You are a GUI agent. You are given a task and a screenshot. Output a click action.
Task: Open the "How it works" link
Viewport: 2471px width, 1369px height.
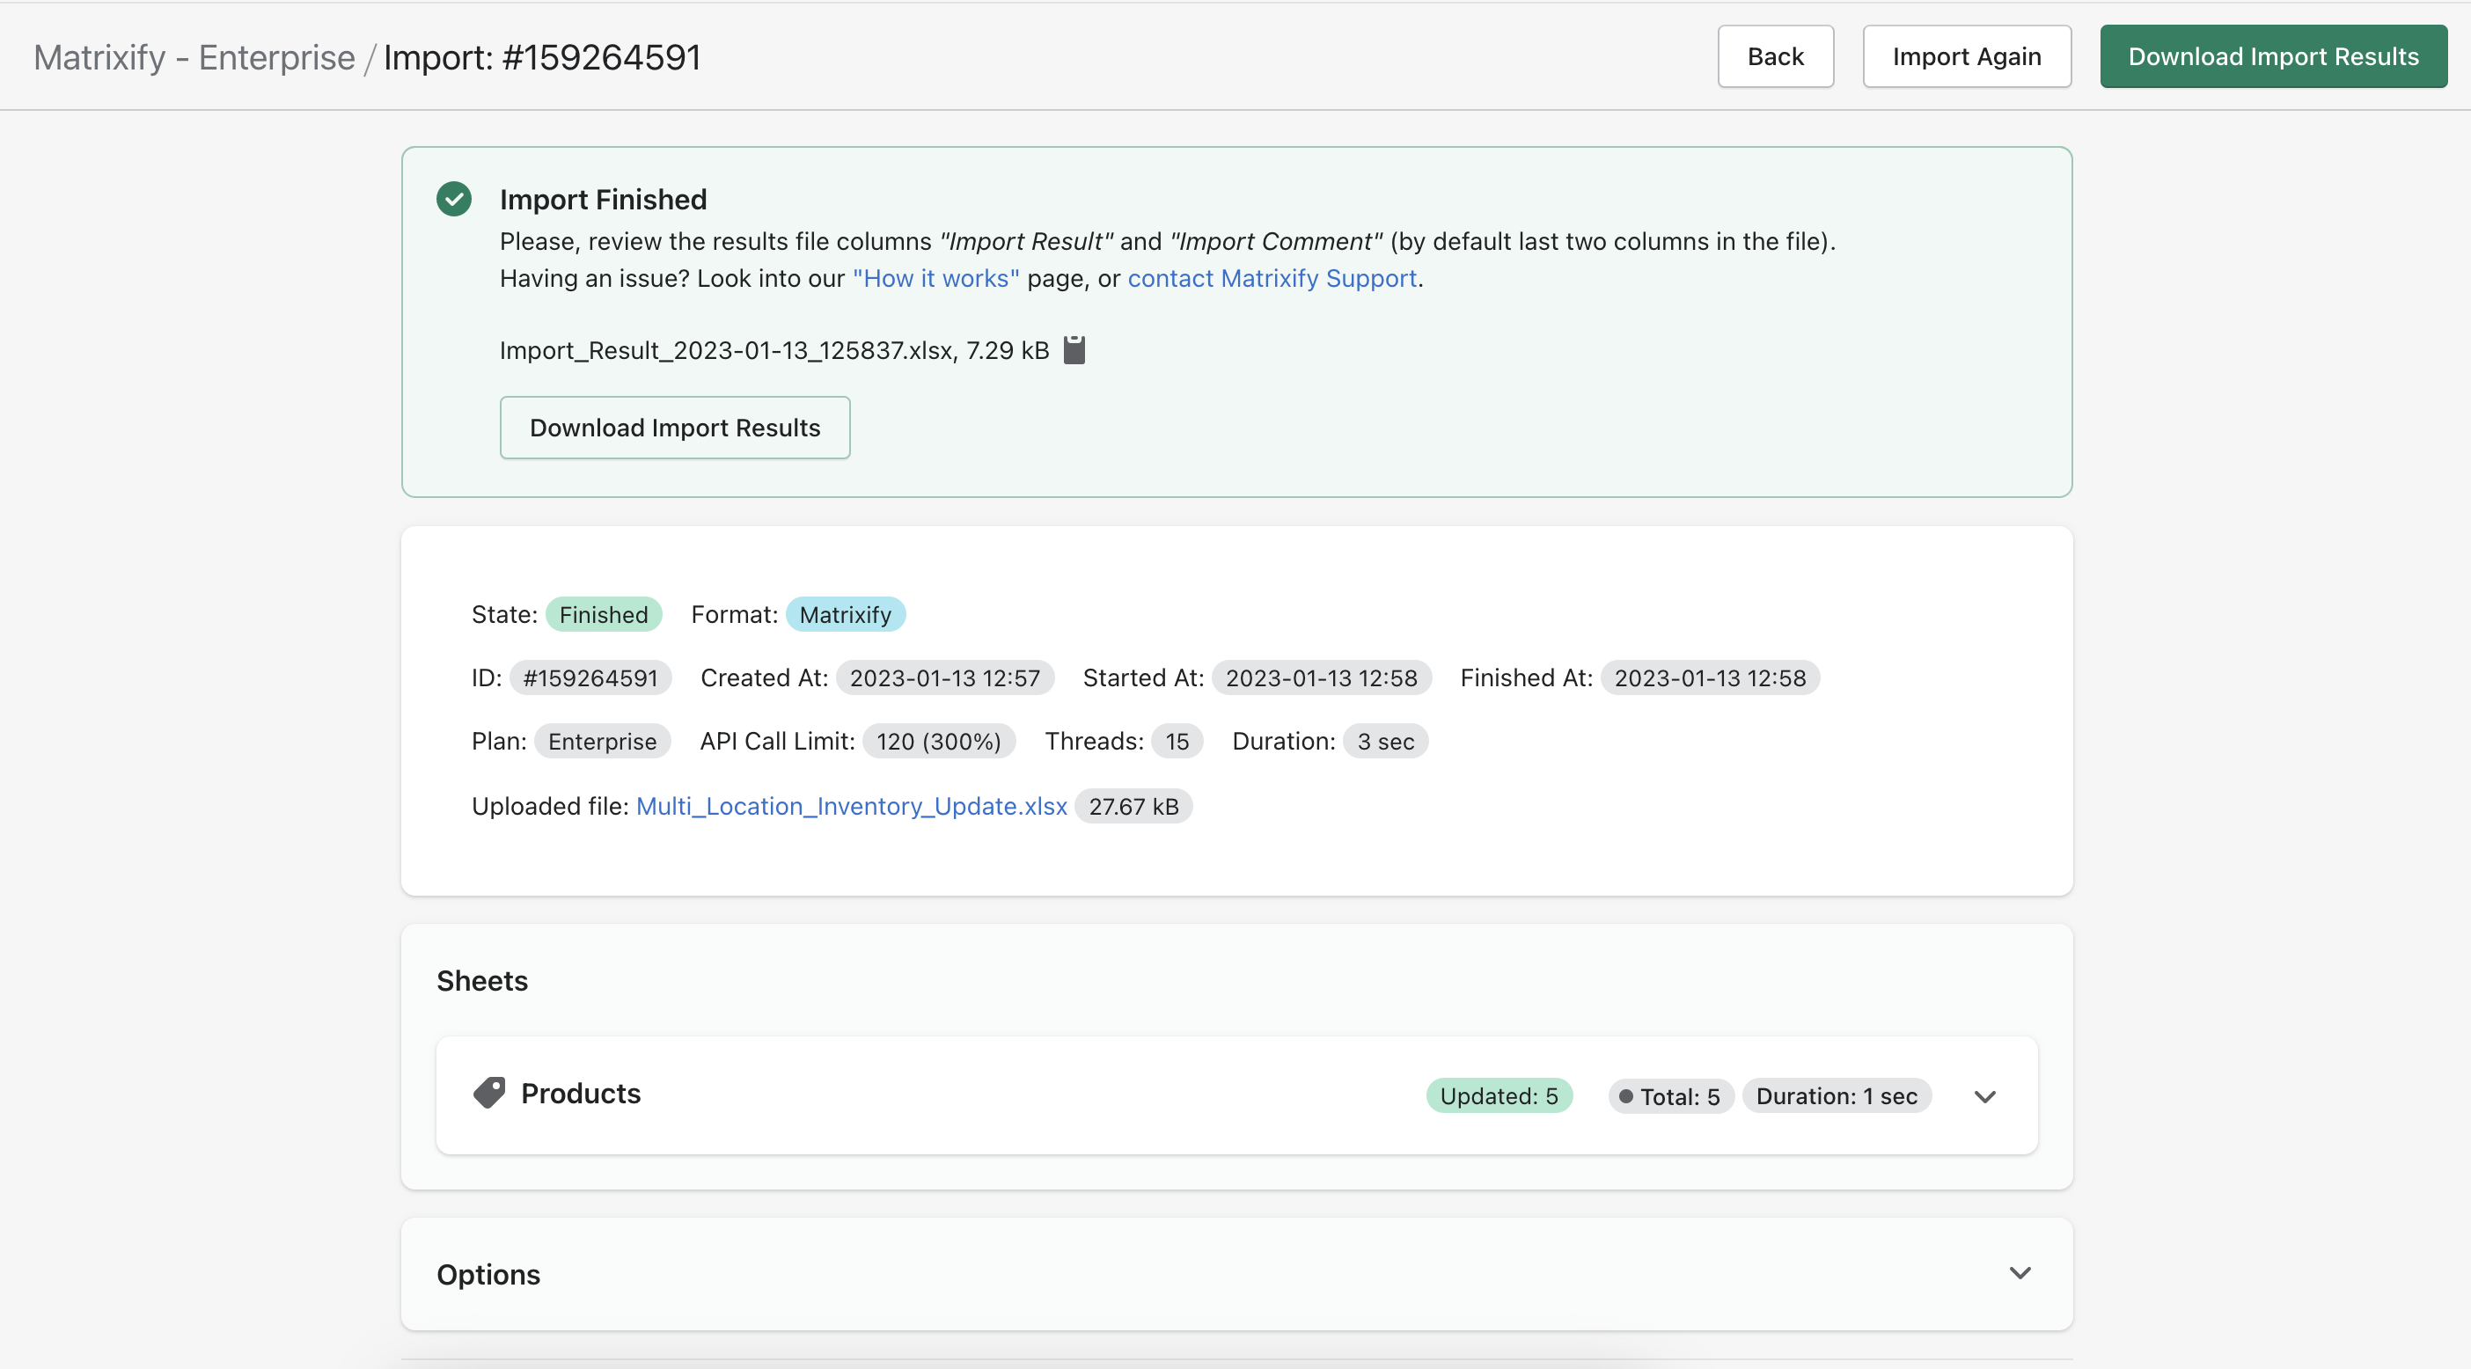935,278
